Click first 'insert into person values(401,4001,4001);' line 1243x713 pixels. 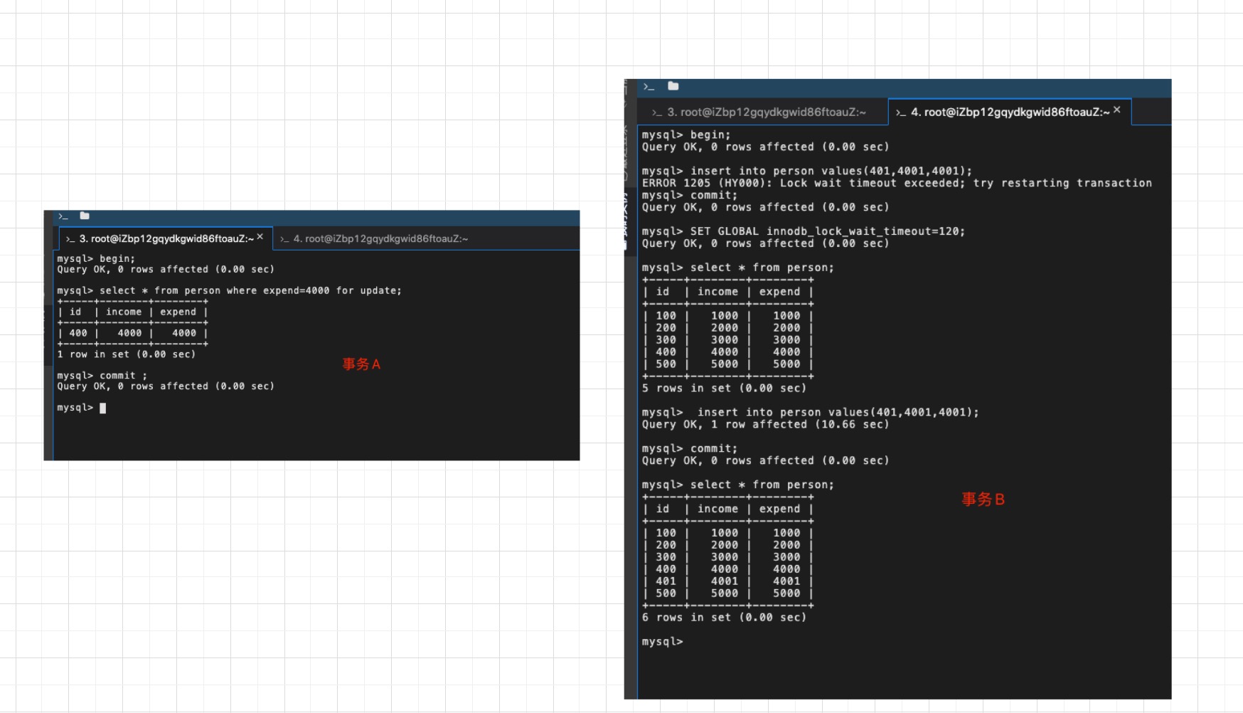pos(806,171)
